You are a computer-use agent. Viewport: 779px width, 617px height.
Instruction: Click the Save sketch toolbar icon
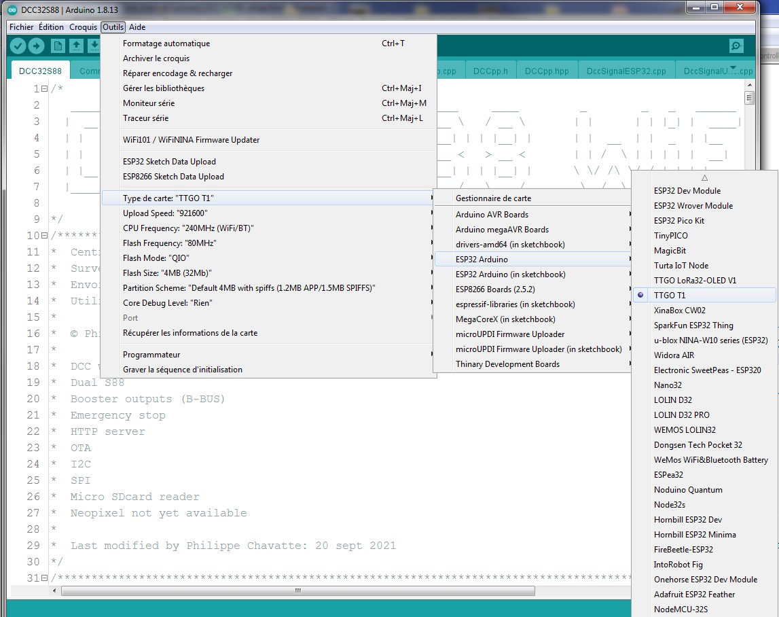(94, 46)
